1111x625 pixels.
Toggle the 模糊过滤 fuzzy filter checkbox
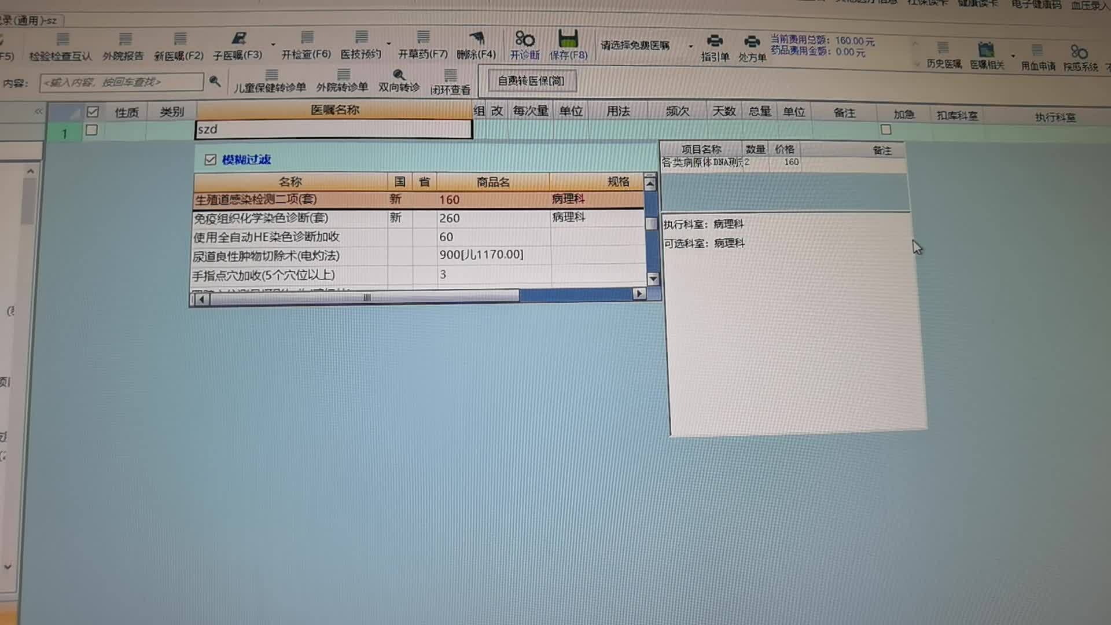(211, 160)
